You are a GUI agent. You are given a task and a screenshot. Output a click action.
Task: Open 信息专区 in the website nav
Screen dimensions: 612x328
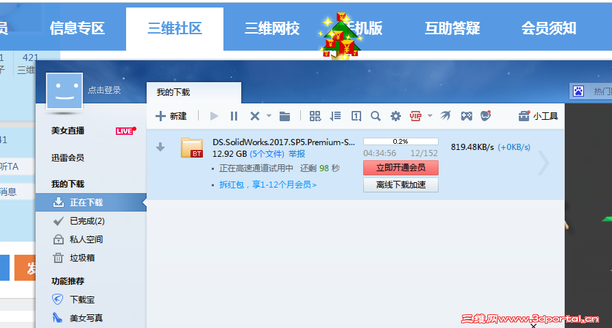(x=77, y=28)
